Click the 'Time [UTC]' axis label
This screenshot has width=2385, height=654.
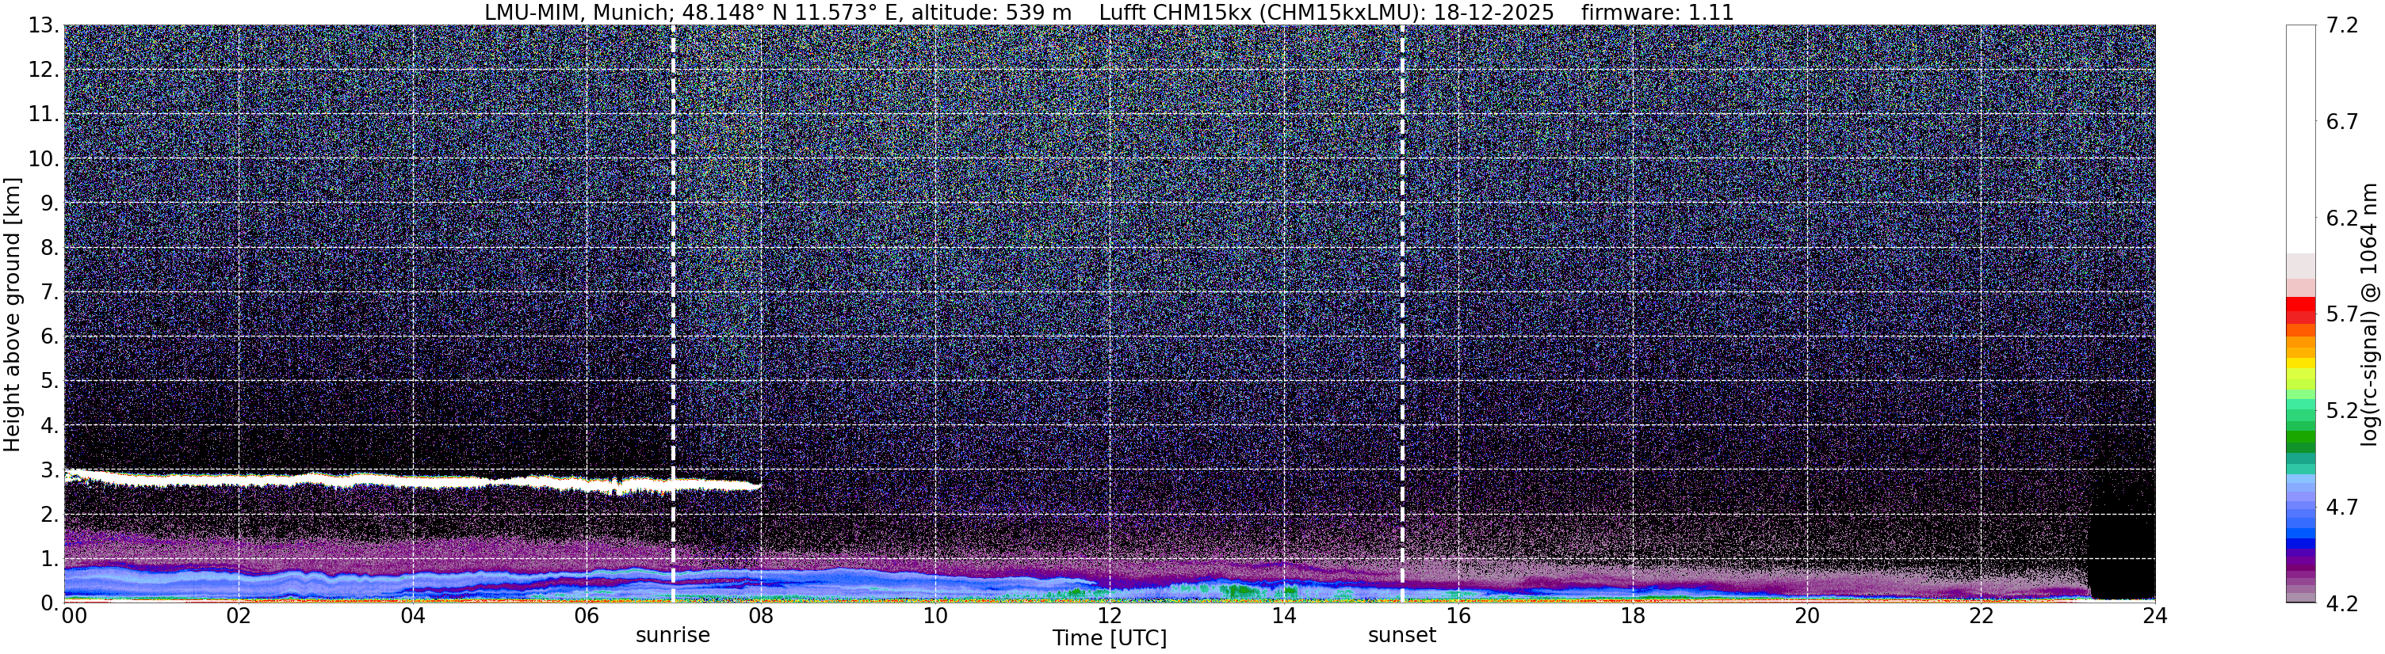[x=1109, y=638]
